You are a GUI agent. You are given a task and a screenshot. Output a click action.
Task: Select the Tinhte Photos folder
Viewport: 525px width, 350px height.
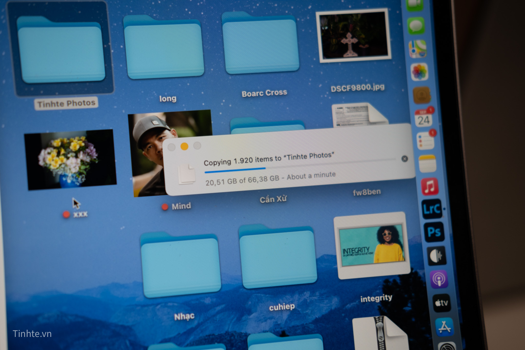(x=61, y=51)
